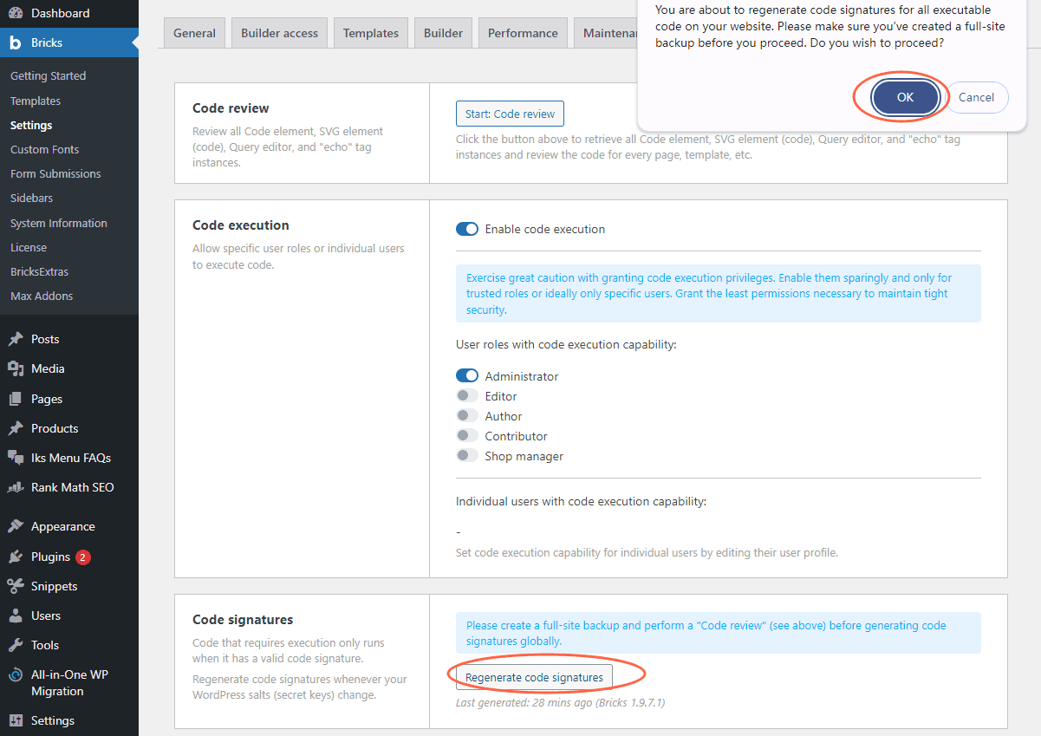Screen dimensions: 1041x736
Task: Open BricksExtras submenu item
Action: point(39,271)
